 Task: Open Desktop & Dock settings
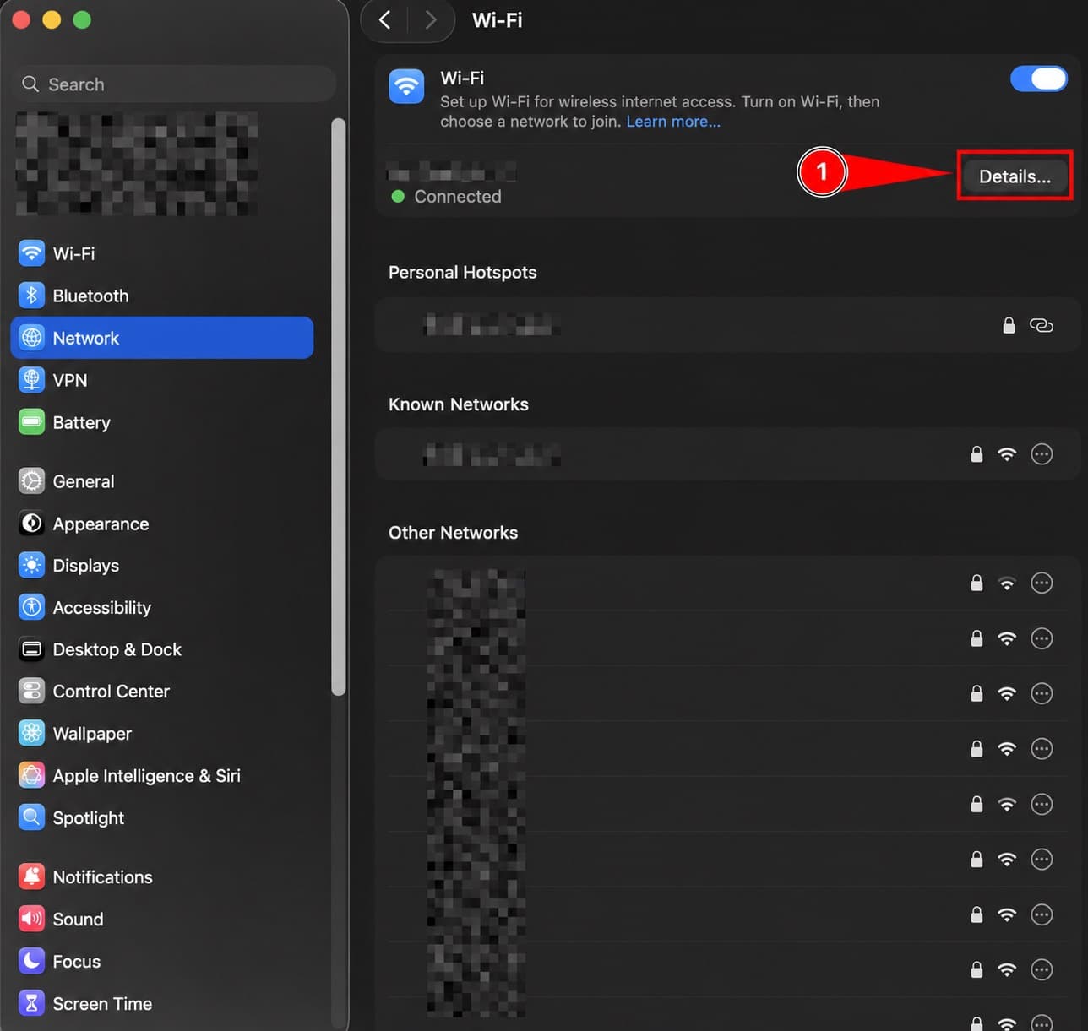tap(161, 649)
